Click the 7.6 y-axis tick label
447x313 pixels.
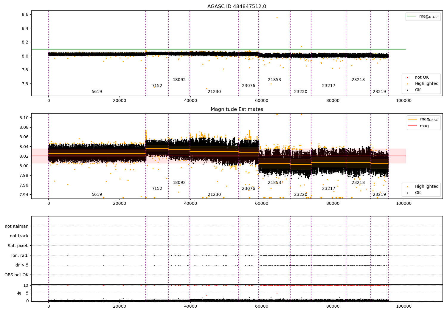[x=25, y=84]
